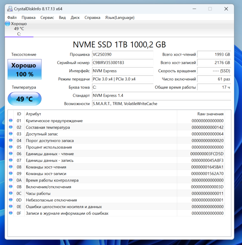Click status orb for Процент использования row
This screenshot has width=242, height=245.
[11, 147]
